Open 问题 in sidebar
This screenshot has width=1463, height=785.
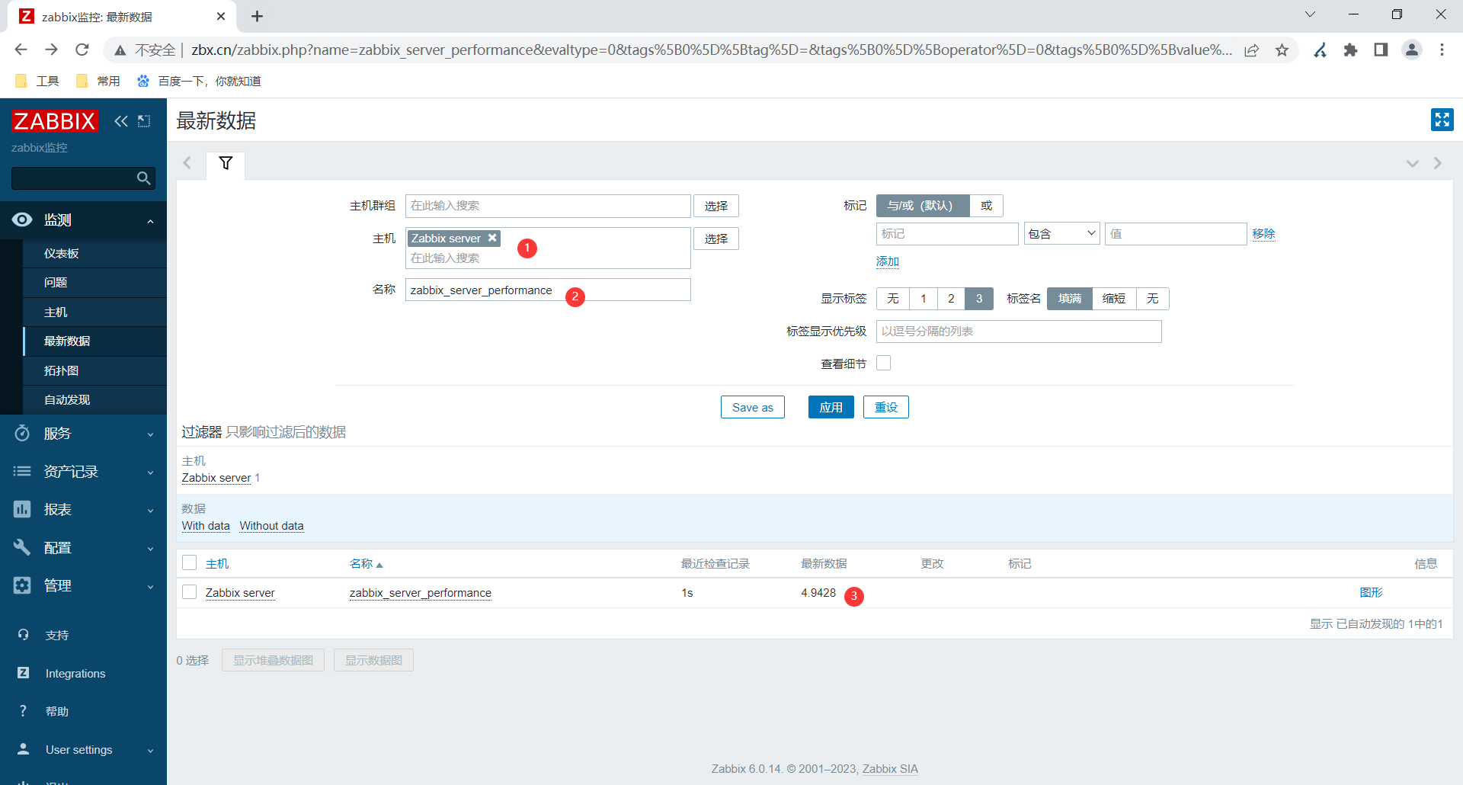coord(94,283)
